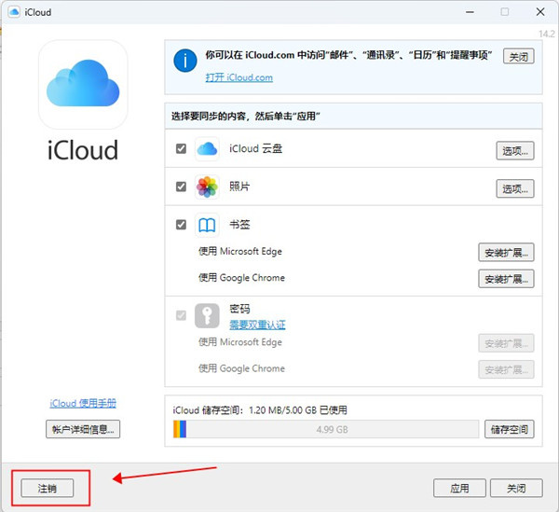559x512 pixels.
Task: Click the 需要双重认证 link
Action: tap(257, 325)
